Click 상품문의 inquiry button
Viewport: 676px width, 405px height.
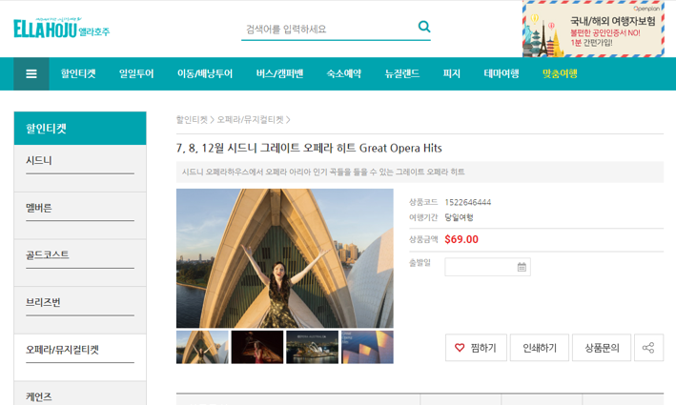click(x=602, y=348)
